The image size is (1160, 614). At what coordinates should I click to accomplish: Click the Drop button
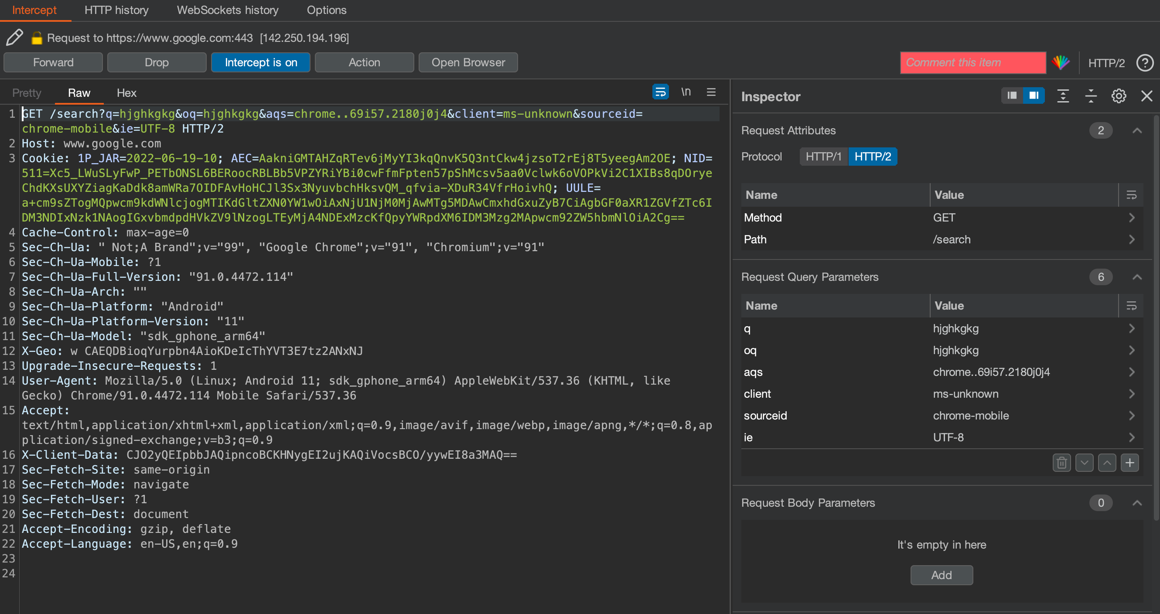(x=157, y=62)
